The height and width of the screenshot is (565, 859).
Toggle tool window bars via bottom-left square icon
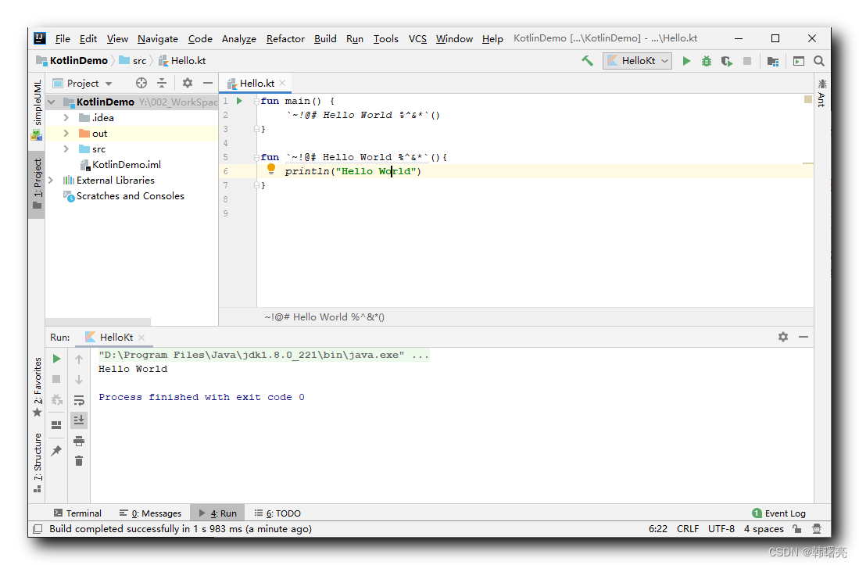(38, 529)
